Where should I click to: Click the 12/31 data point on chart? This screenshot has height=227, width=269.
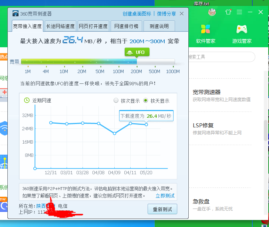[51, 123]
